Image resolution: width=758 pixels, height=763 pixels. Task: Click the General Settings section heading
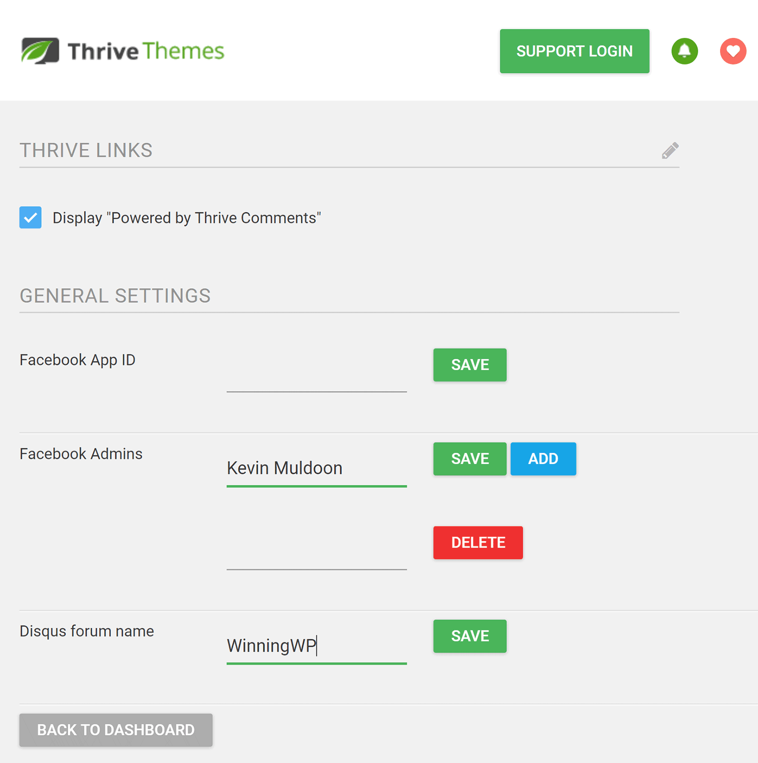pyautogui.click(x=115, y=296)
